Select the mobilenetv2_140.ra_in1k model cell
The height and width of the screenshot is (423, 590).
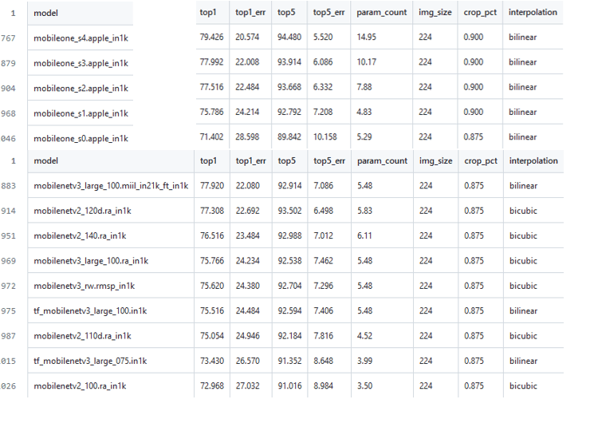pyautogui.click(x=80, y=235)
